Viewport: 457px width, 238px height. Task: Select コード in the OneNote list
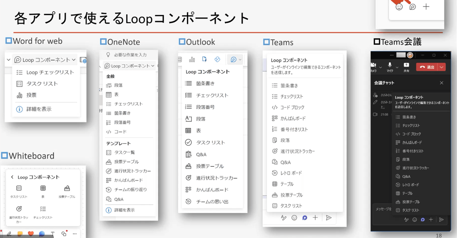pyautogui.click(x=129, y=132)
